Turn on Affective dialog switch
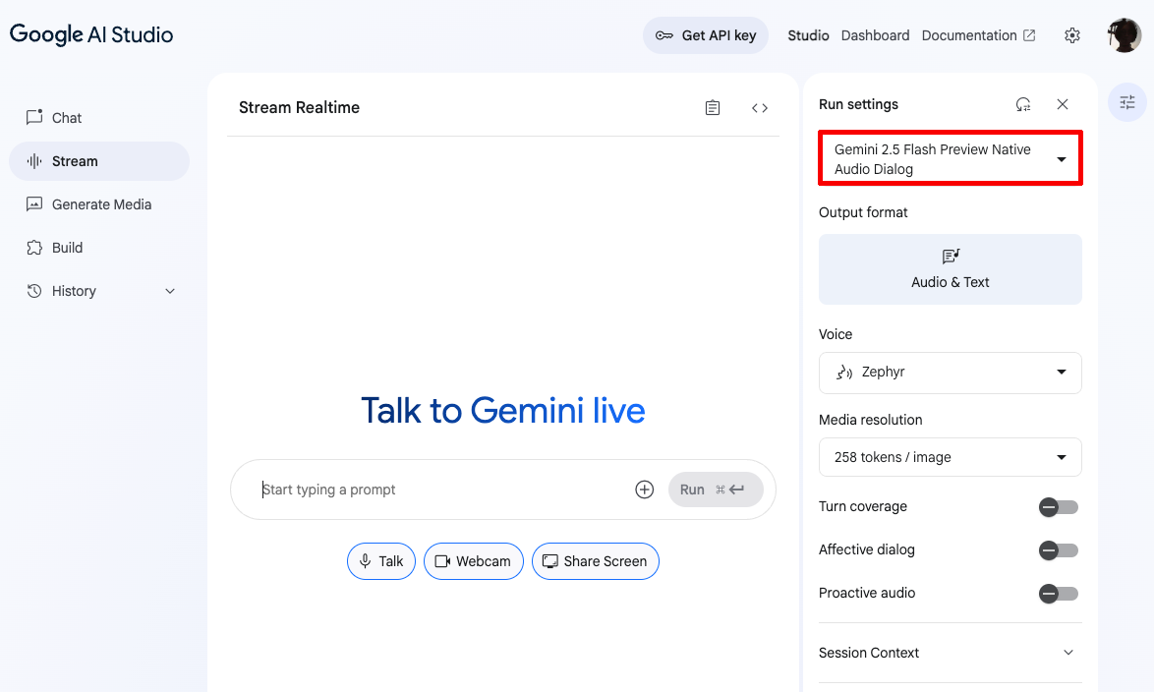Screen dimensions: 1154x692 [1059, 550]
